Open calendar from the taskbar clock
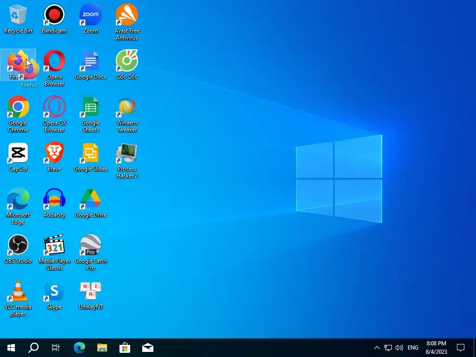 436,348
